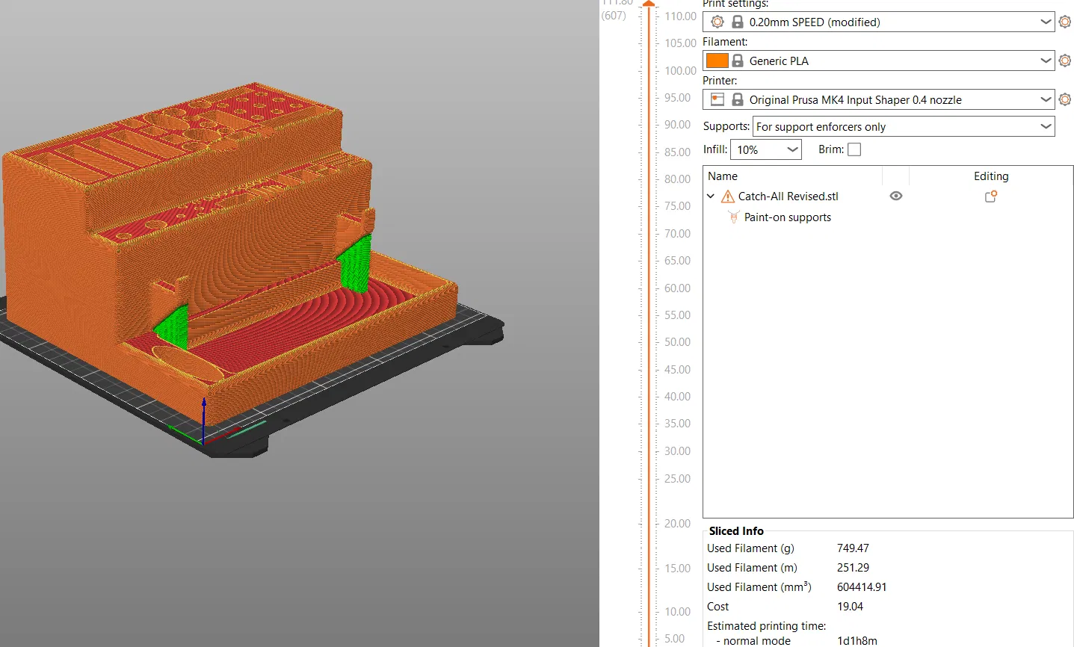Open filament settings gear next to Generic PLA
Viewport: 1074px width, 647px height.
click(1065, 61)
